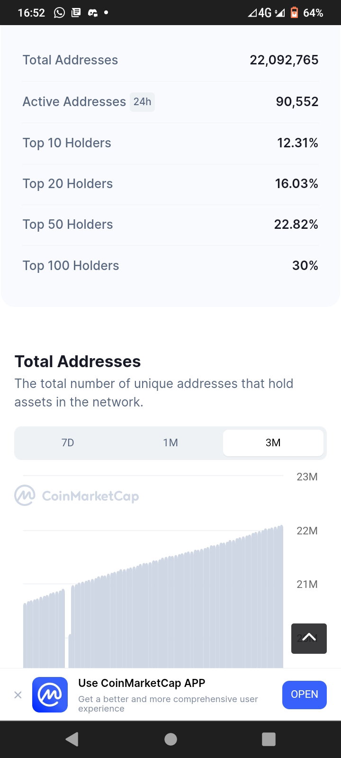
Task: Open the CoinMarketCap app via OPEN button
Action: coord(305,695)
